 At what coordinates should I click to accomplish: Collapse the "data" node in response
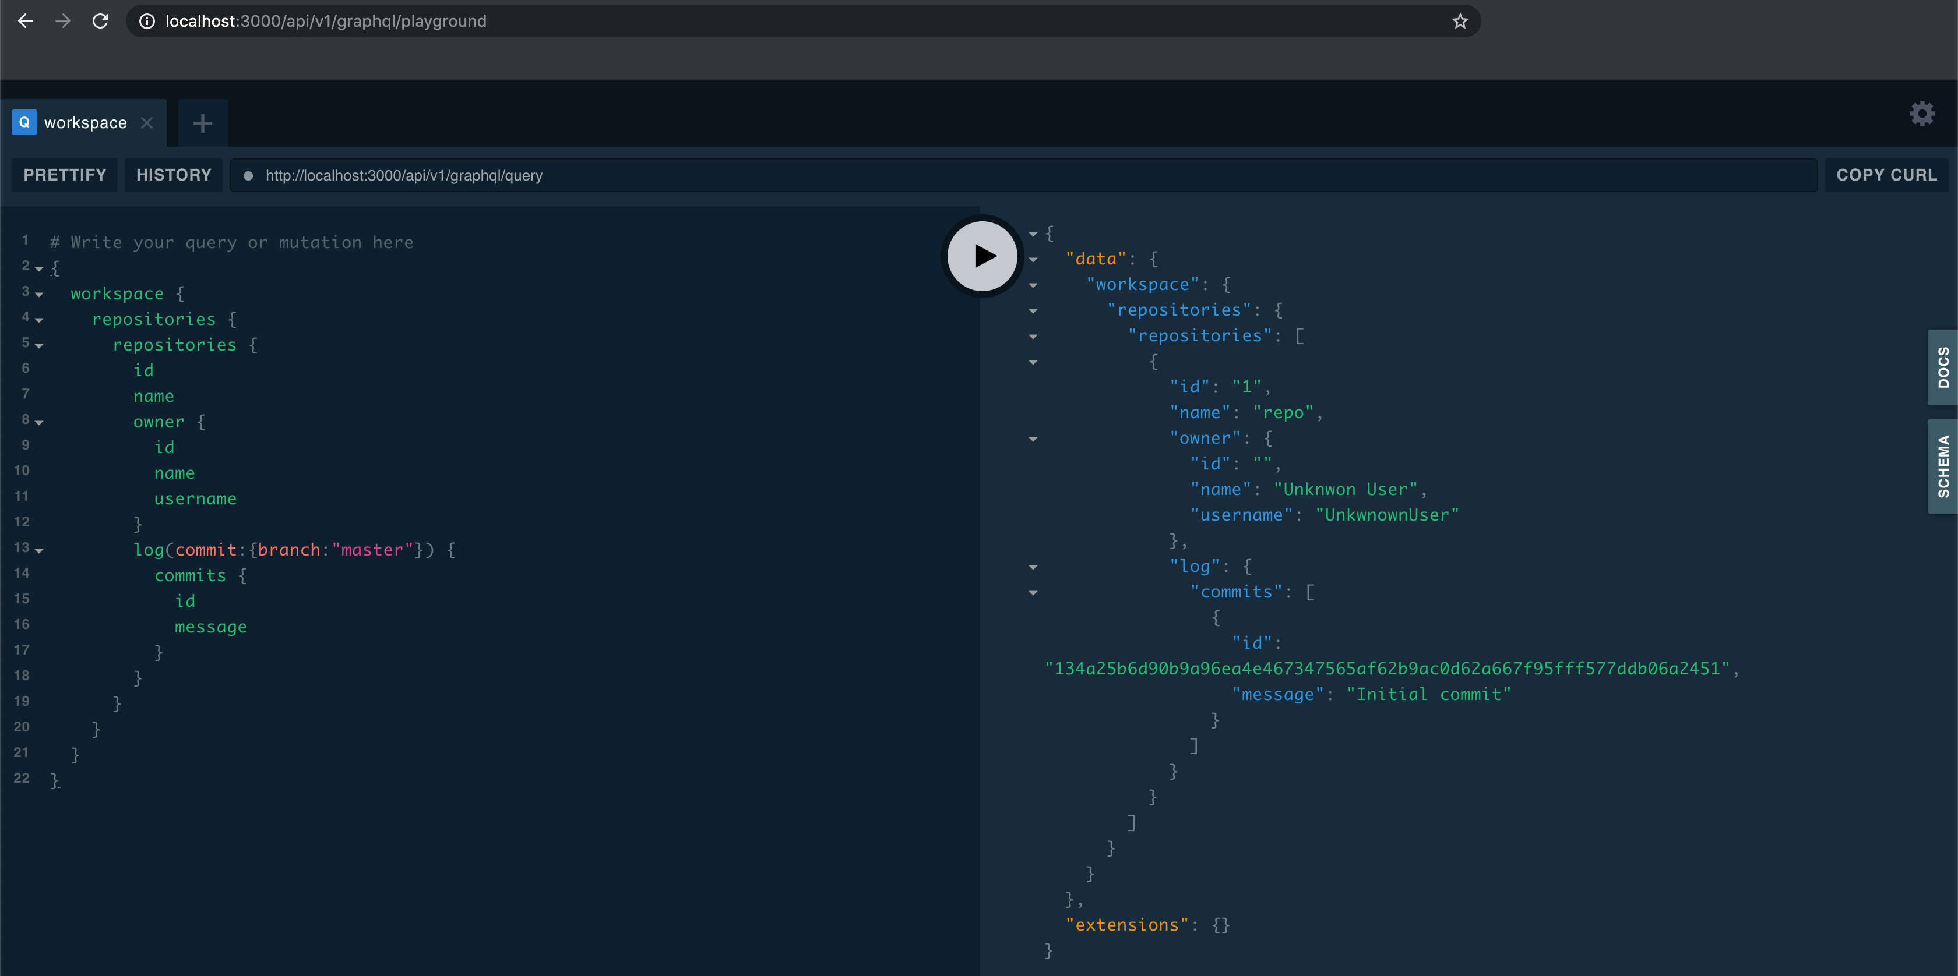pos(1033,260)
